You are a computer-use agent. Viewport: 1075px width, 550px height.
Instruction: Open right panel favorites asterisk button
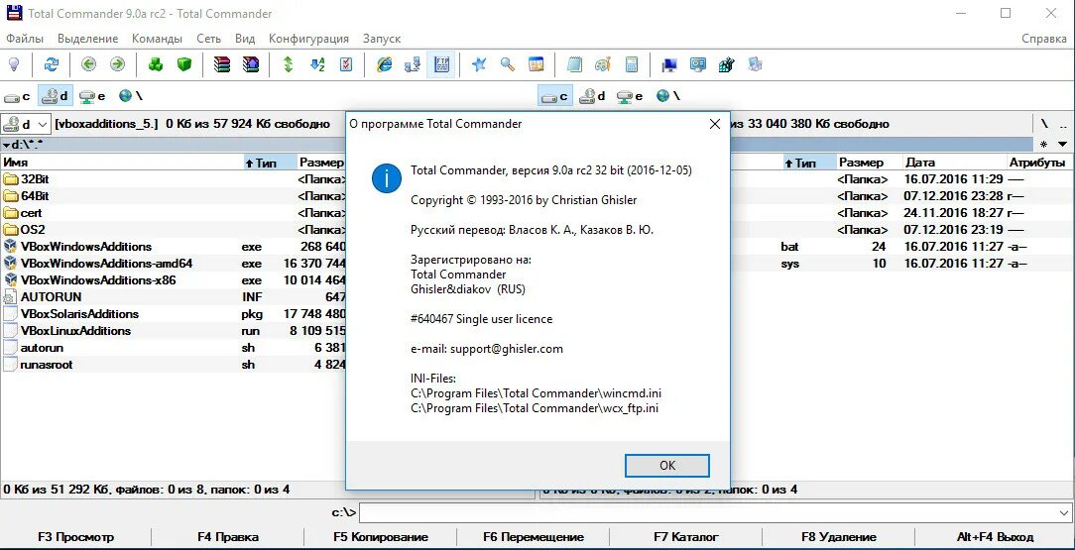[1043, 145]
